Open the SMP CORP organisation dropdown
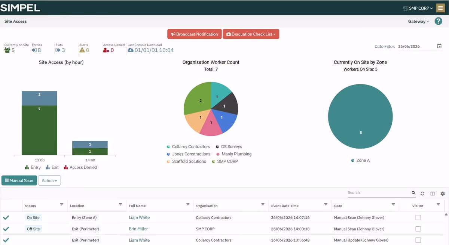This screenshot has height=245, width=449. pyautogui.click(x=418, y=8)
